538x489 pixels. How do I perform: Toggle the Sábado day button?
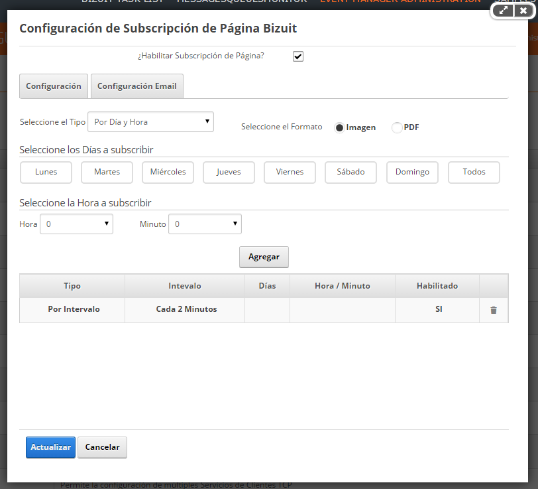tap(350, 172)
